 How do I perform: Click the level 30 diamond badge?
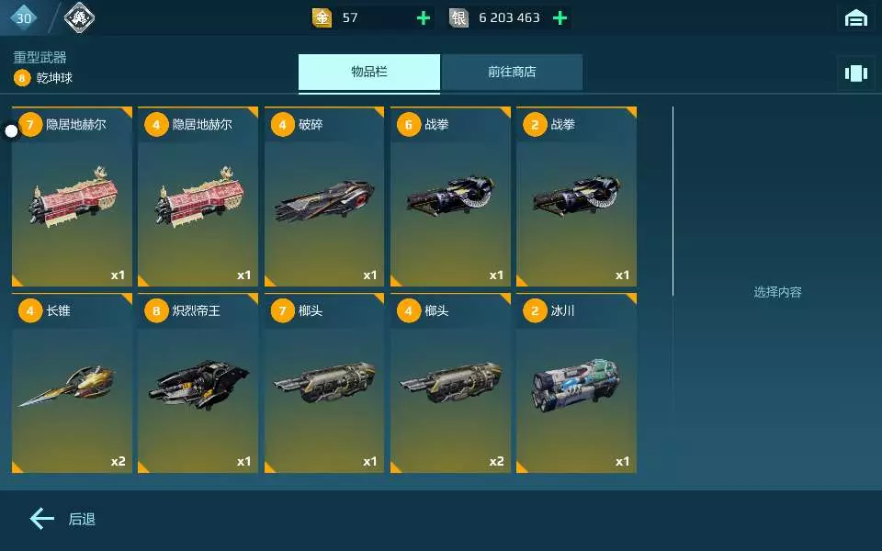[x=24, y=17]
